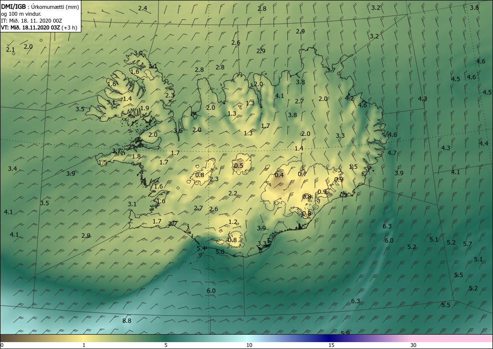The width and height of the screenshot is (493, 349).
Task: Click the 4.4 value on the map
Action: pos(484,143)
